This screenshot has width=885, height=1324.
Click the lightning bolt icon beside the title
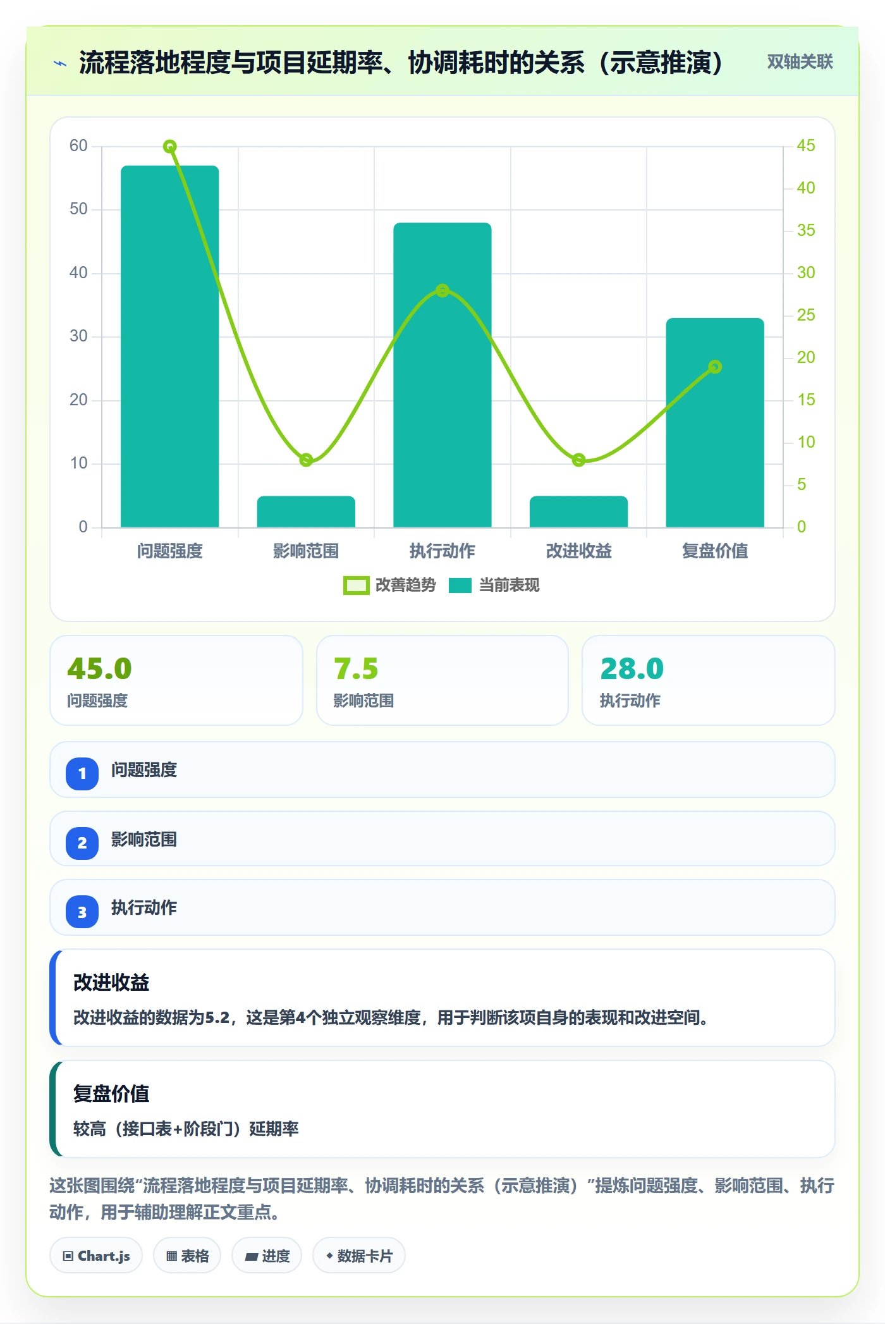60,63
